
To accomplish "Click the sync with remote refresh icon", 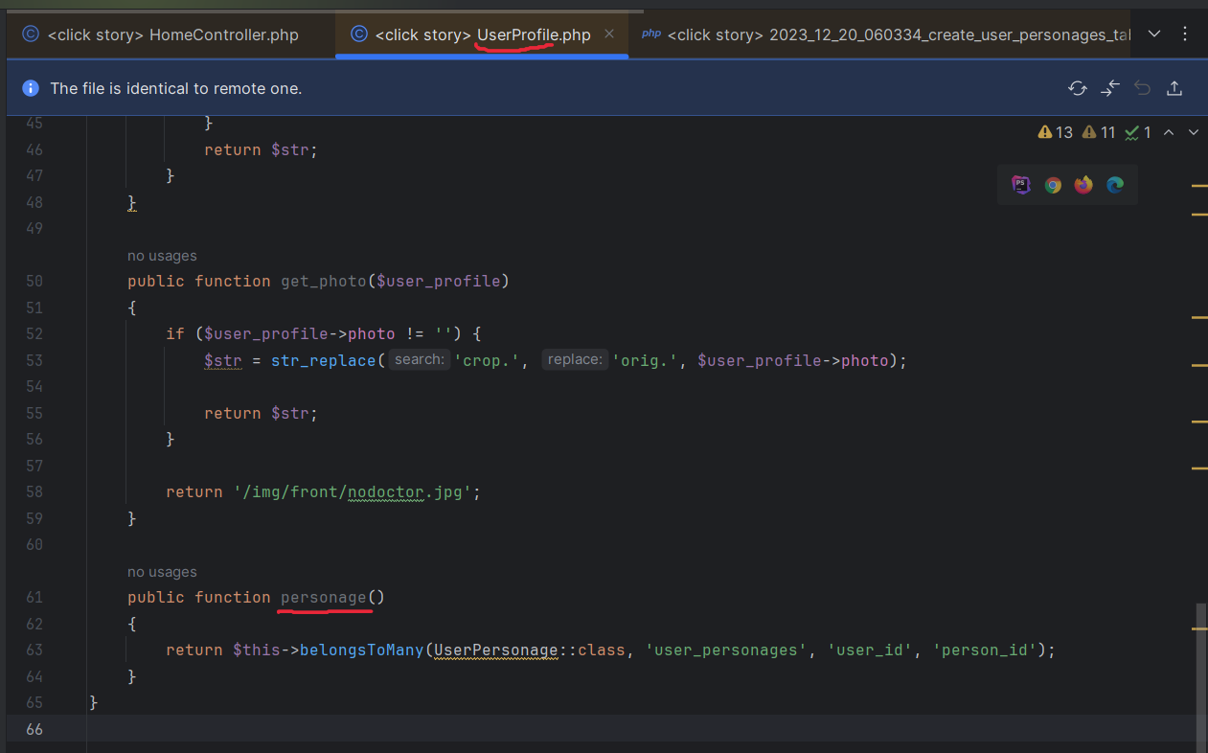I will click(1078, 88).
